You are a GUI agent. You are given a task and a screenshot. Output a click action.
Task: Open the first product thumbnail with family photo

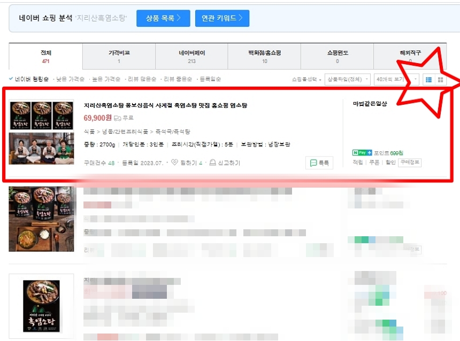tap(41, 132)
